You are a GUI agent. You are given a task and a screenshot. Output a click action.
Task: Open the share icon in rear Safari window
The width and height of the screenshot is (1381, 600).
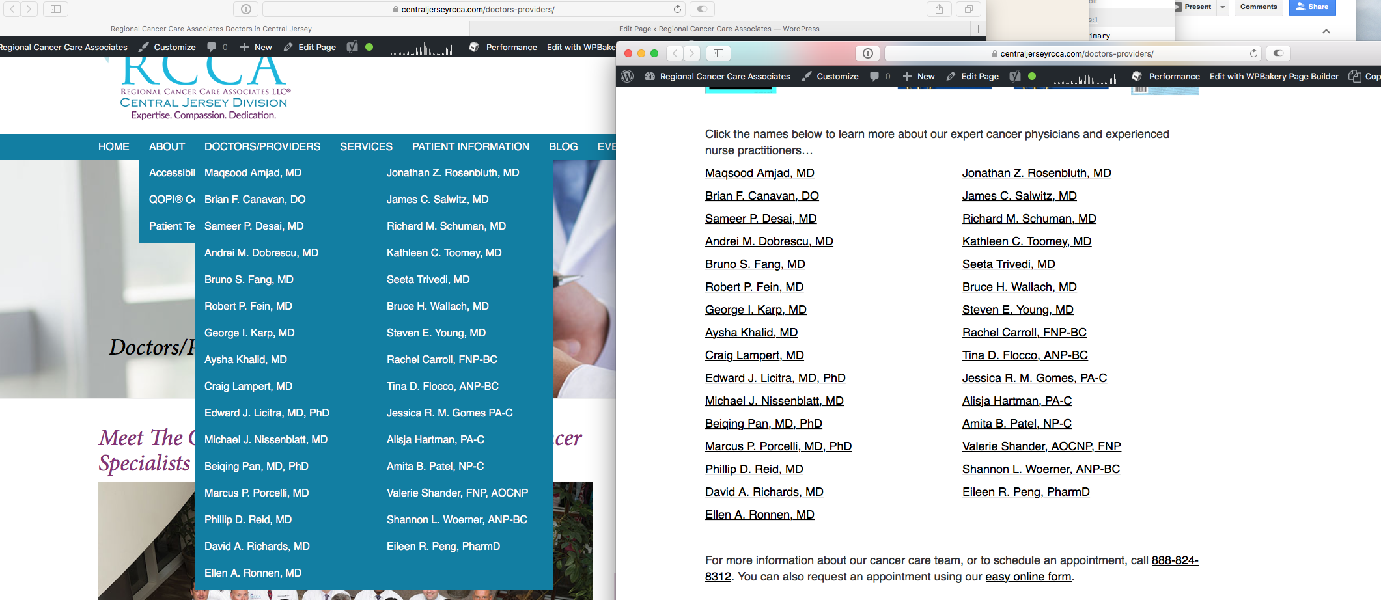point(939,9)
